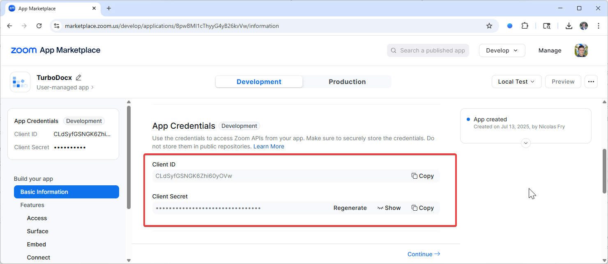The height and width of the screenshot is (264, 608).
Task: Select the Development tab
Action: point(259,82)
